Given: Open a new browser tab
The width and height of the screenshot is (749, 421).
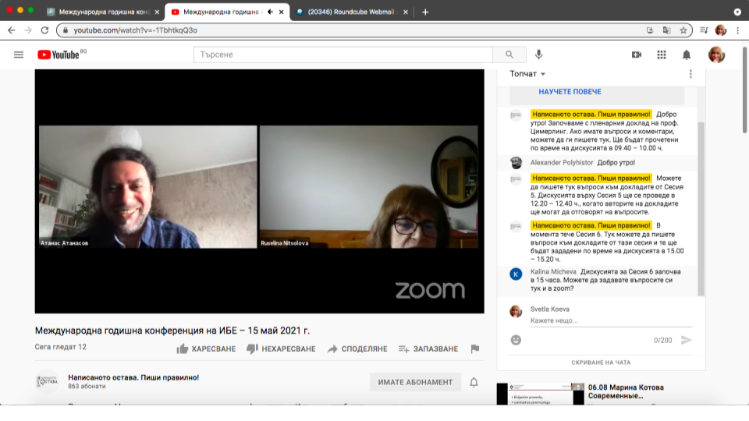Looking at the screenshot, I should coord(425,12).
